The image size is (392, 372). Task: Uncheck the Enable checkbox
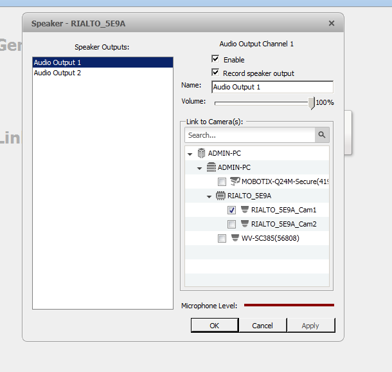215,59
